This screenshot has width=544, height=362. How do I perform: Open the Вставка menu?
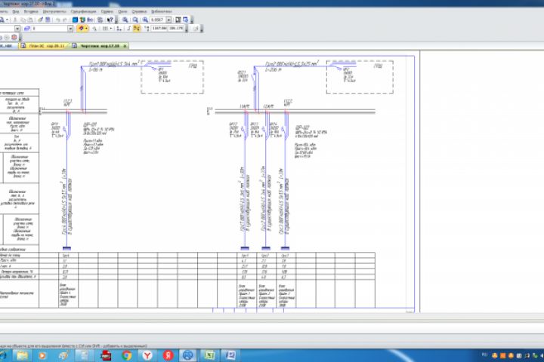31,11
